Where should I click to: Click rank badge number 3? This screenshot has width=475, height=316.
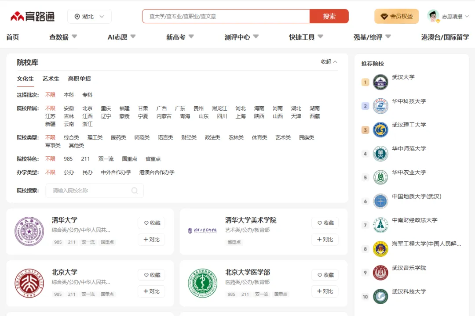tap(365, 130)
